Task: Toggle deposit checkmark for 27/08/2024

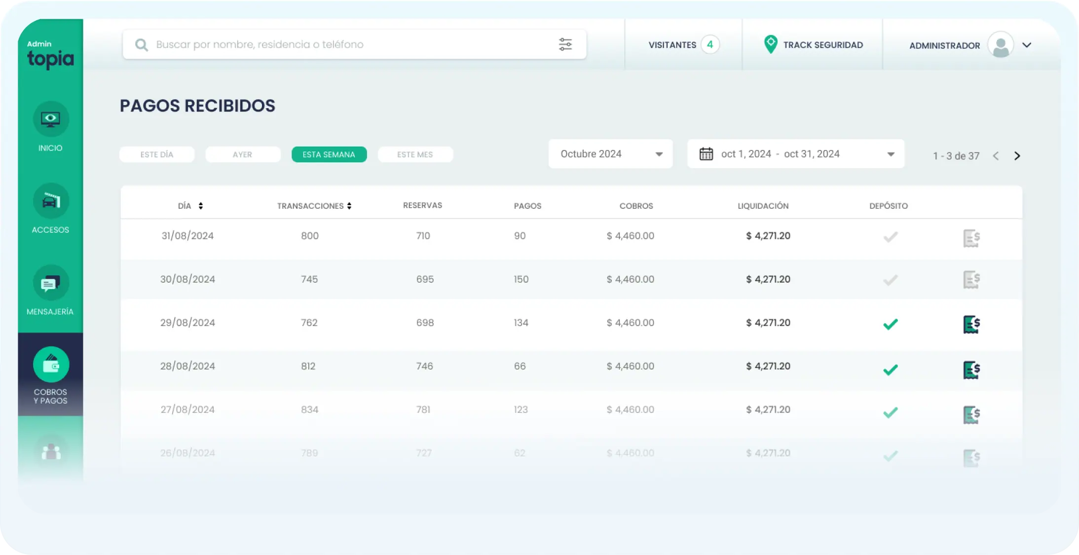Action: click(x=890, y=412)
